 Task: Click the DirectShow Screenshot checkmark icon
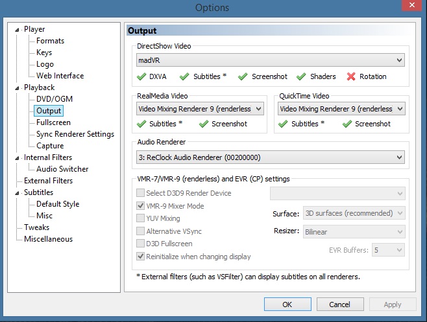tap(243, 76)
